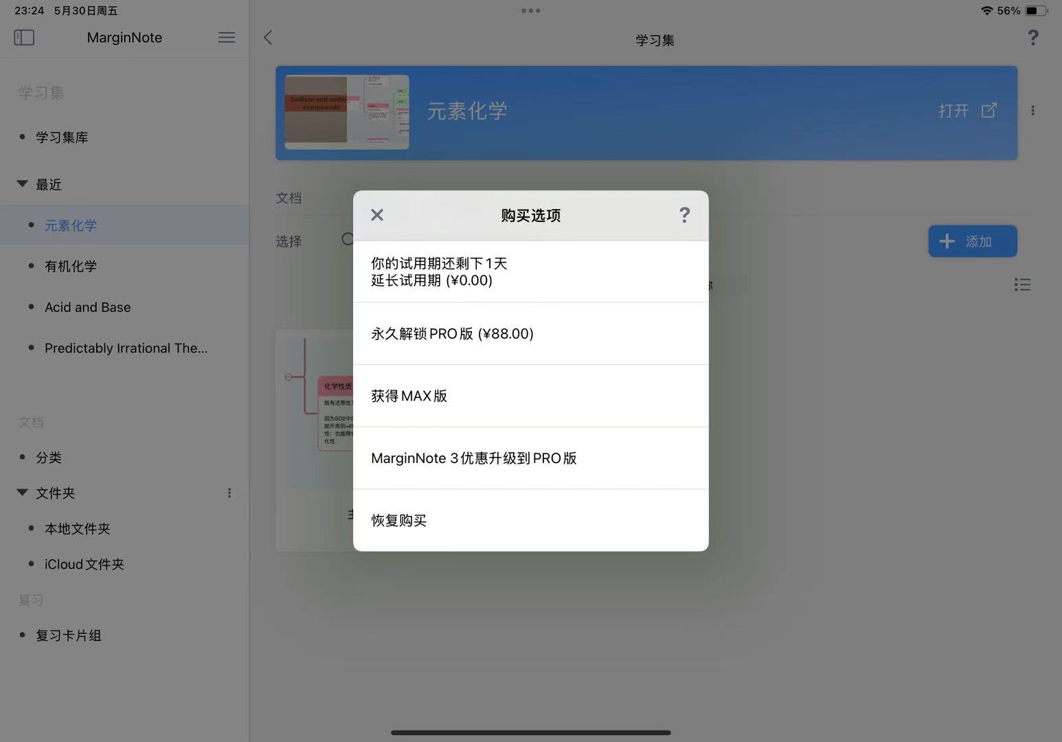Open 文件夹 more options dots
This screenshot has width=1062, height=742.
point(229,493)
